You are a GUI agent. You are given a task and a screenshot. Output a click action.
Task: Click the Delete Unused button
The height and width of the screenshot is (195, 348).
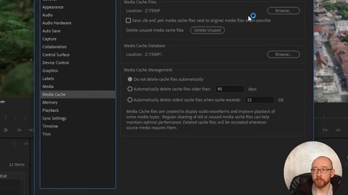click(x=208, y=30)
